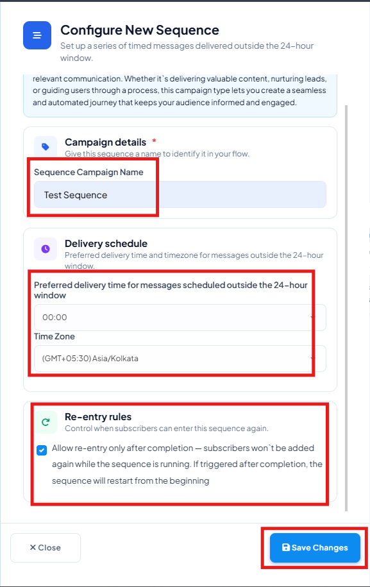The height and width of the screenshot is (587, 370).
Task: Click the arrow at right of Time Zone select
Action: (x=312, y=359)
